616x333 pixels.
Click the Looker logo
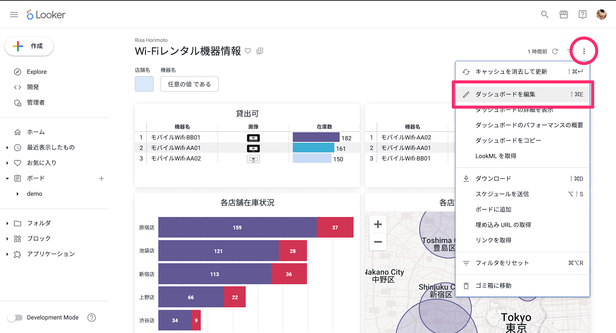point(46,14)
